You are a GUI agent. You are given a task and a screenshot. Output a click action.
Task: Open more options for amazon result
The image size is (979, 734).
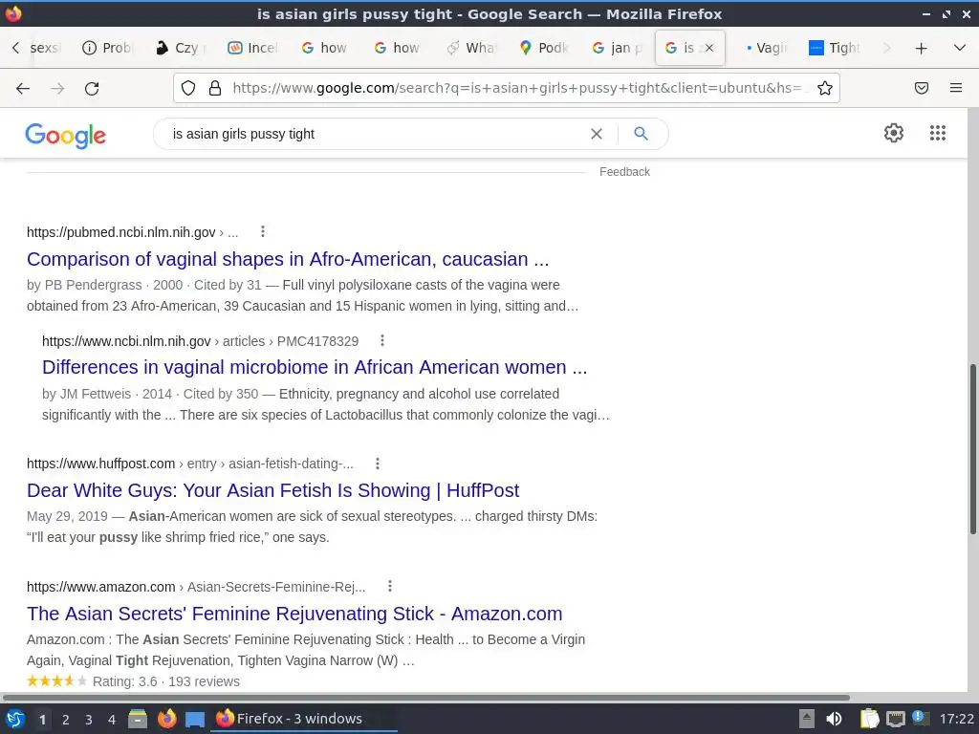click(x=390, y=586)
